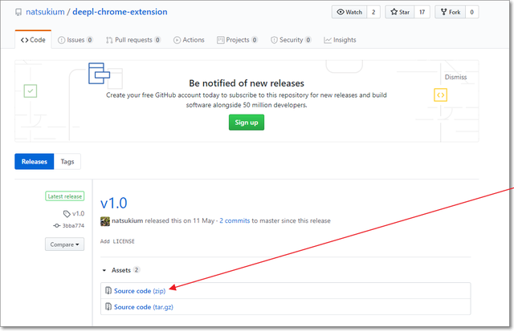Click the zip file icon beside Source code
Viewport: 514px width, 331px height.
tap(108, 291)
